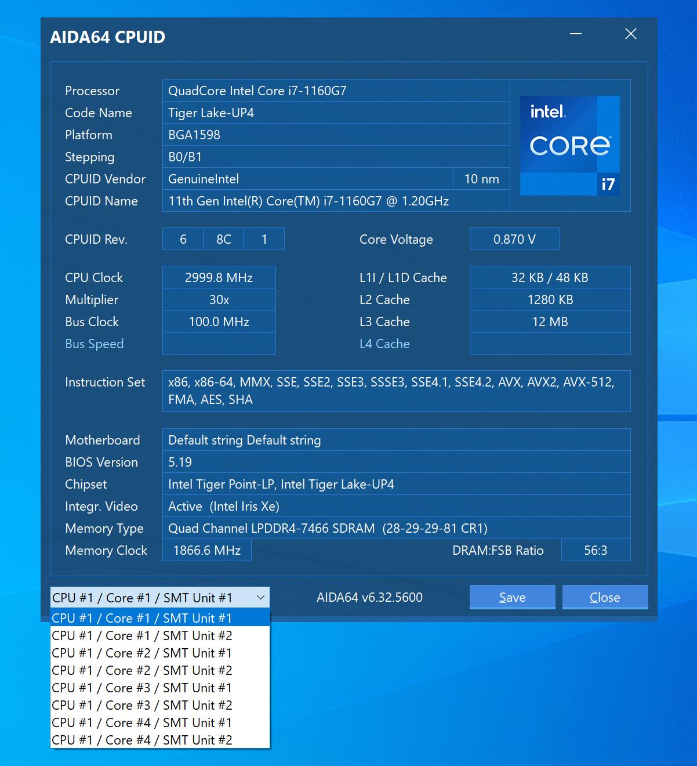Image resolution: width=697 pixels, height=766 pixels.
Task: Click the L1I / L1D Cache value 32 KB / 48 KB
Action: pos(550,277)
